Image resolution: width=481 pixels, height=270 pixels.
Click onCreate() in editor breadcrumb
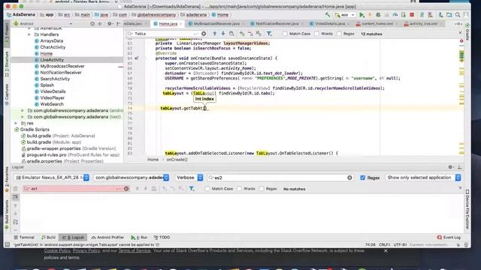pyautogui.click(x=177, y=160)
